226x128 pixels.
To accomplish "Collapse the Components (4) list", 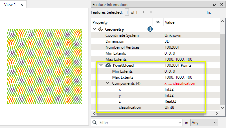I will [108, 83].
